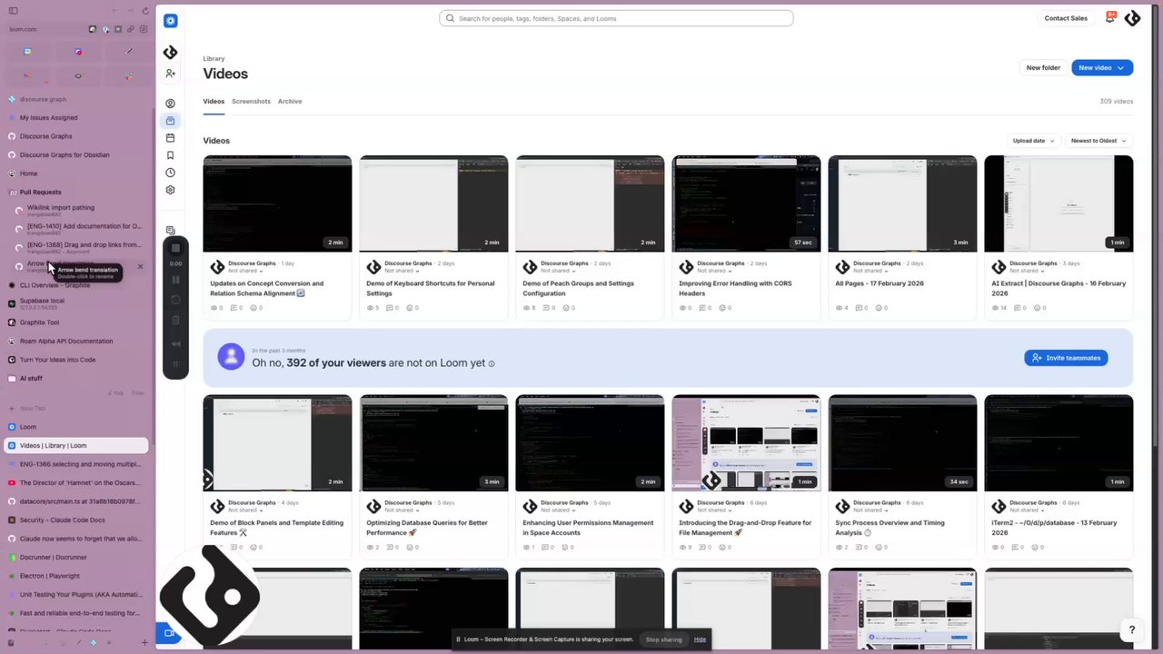Click the Contact Sales button
The image size is (1163, 654).
(1066, 18)
